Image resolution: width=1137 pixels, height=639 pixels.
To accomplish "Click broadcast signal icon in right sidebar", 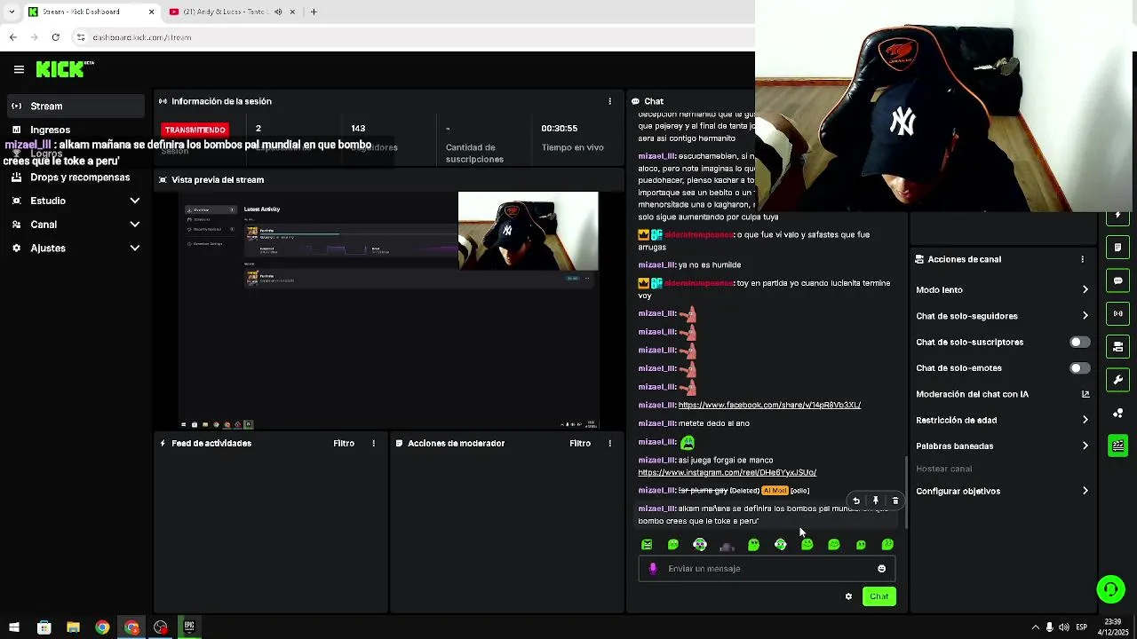I will click(x=1118, y=313).
